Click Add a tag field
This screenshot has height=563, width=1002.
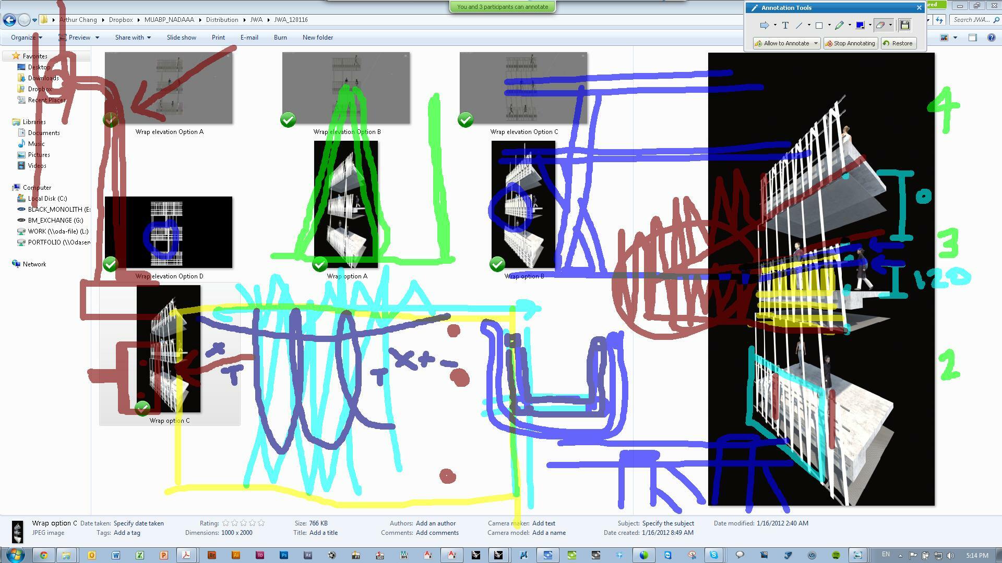(127, 533)
